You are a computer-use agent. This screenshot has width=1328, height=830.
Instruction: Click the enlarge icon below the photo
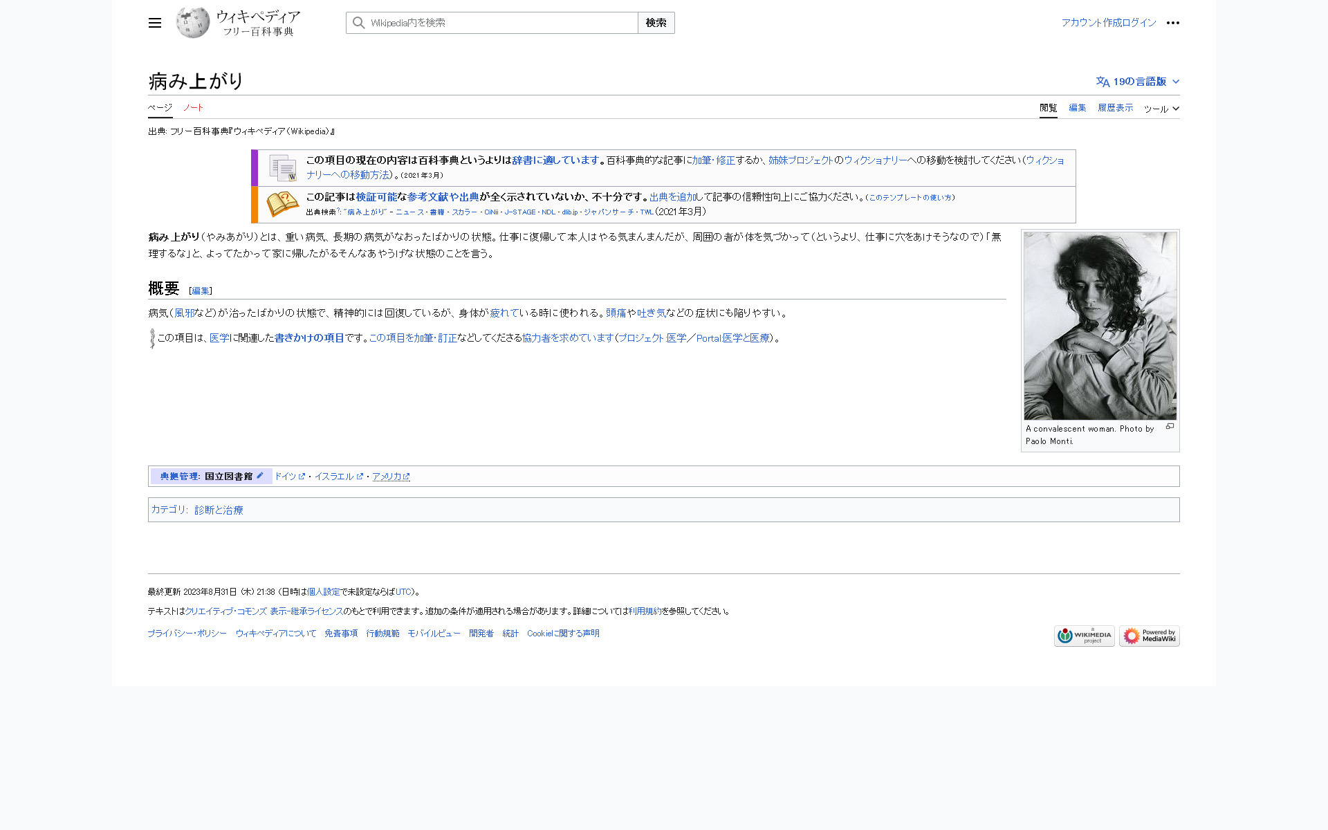(1170, 427)
